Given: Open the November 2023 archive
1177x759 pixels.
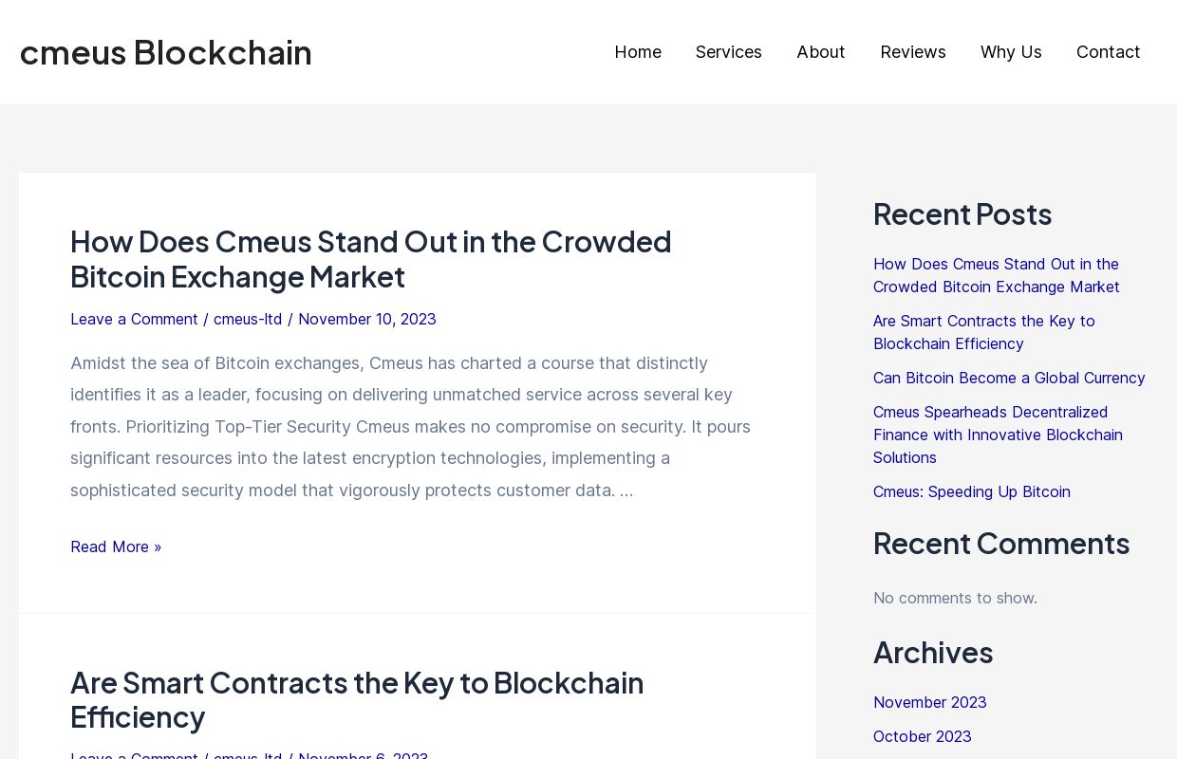Looking at the screenshot, I should [x=929, y=702].
